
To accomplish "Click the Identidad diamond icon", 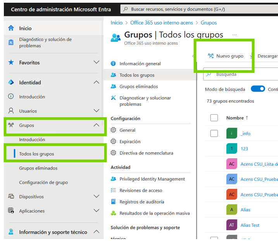I will 11,82.
